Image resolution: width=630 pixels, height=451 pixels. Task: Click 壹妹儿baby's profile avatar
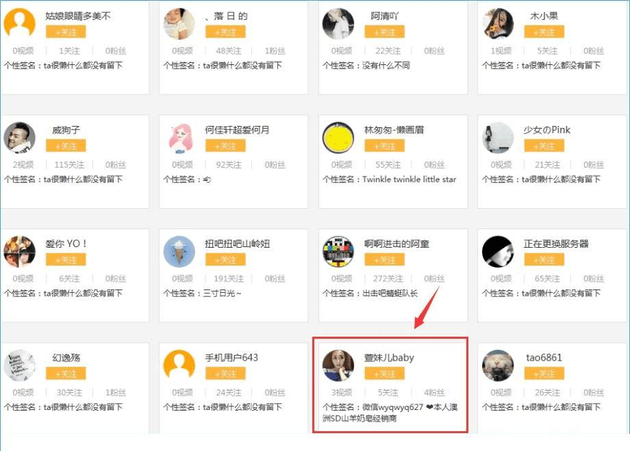point(338,365)
